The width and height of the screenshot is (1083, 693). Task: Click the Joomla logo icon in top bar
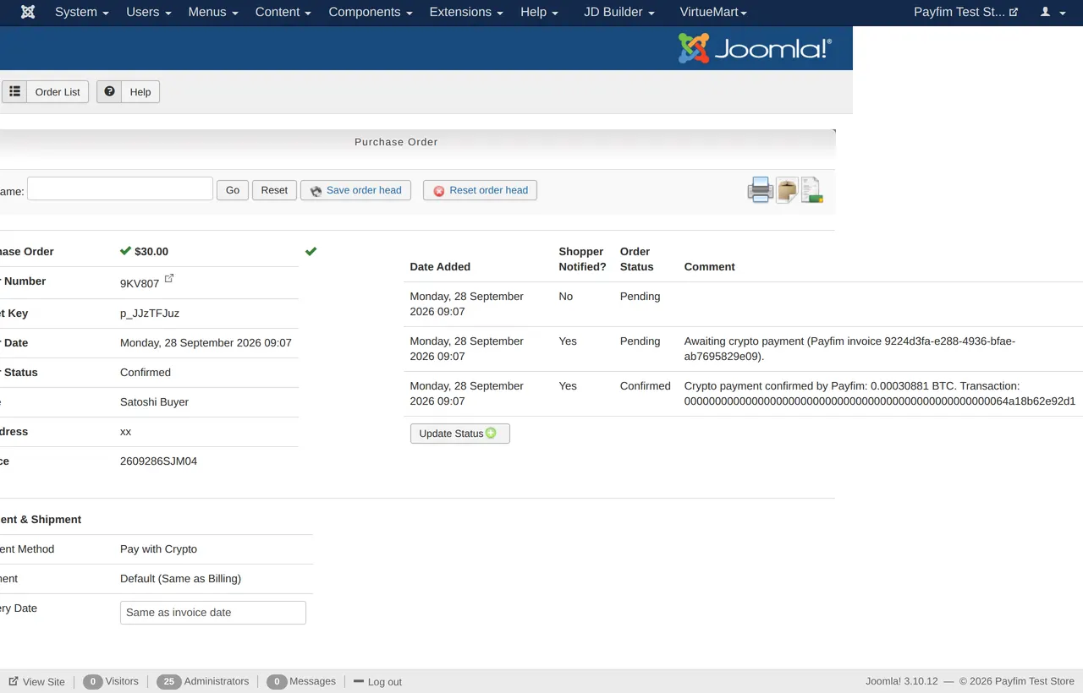click(x=28, y=12)
